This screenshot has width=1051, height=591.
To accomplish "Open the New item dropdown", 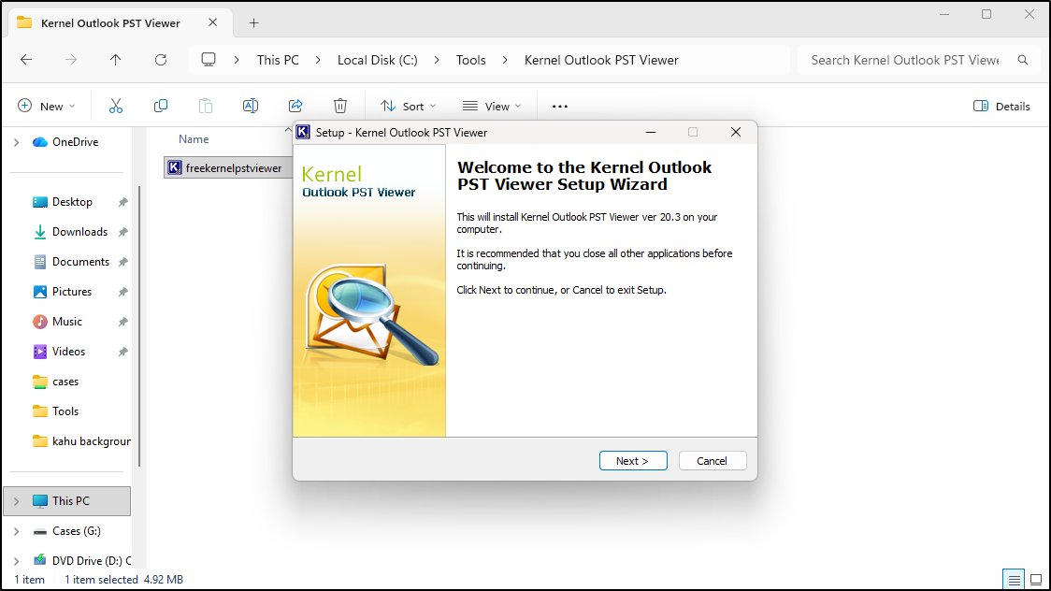I will tap(47, 106).
